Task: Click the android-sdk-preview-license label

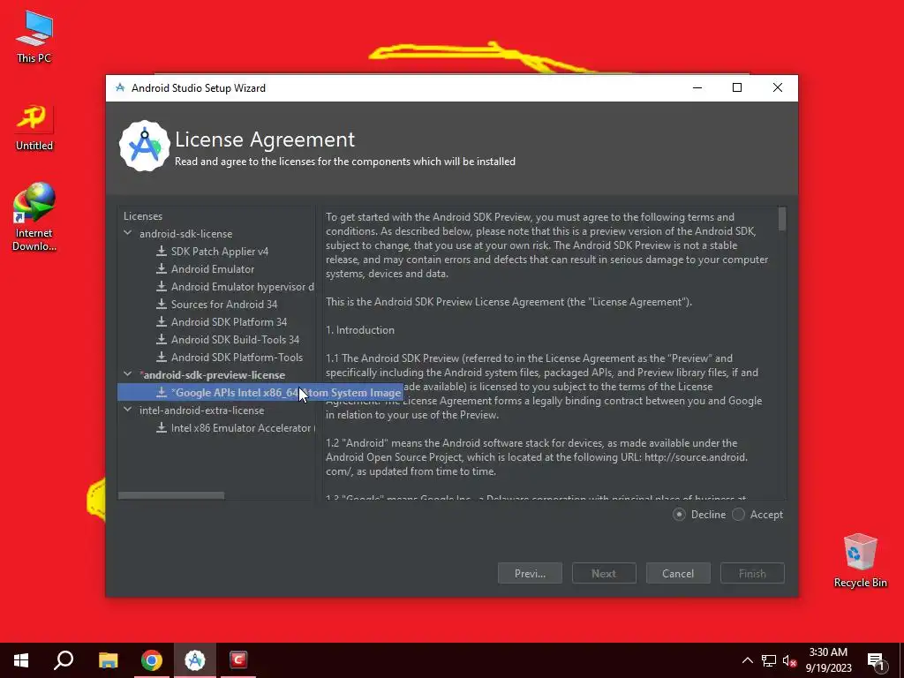Action: coord(212,374)
